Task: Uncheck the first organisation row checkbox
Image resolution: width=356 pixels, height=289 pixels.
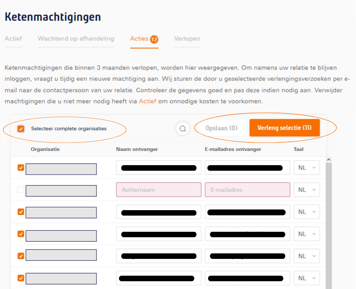Action: [x=21, y=168]
